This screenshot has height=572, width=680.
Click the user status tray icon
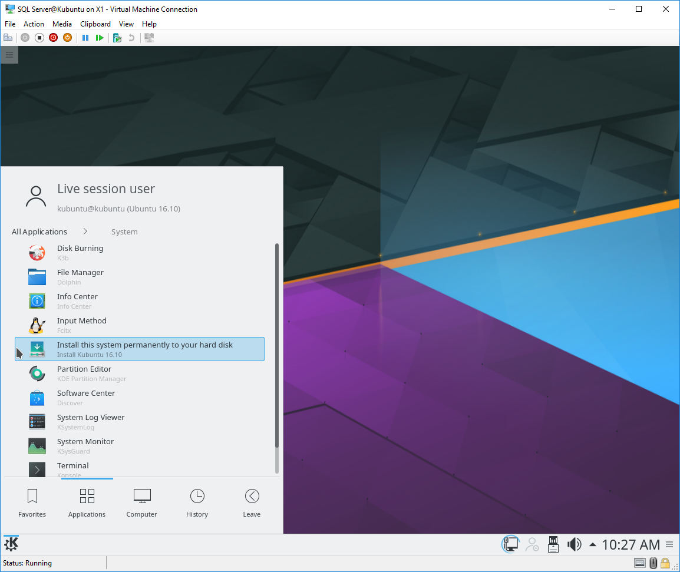532,544
